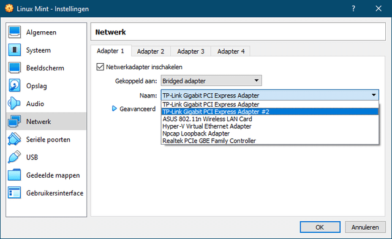Viewport: 392px width, 239px height.
Task: Switch to Adapter 4 tab
Action: click(x=231, y=51)
